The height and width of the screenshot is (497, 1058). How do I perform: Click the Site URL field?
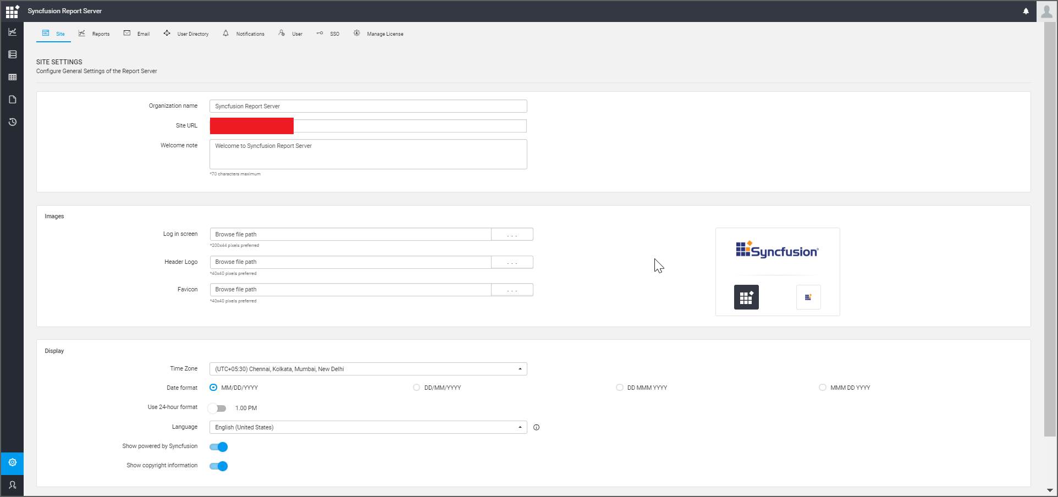[x=368, y=126]
